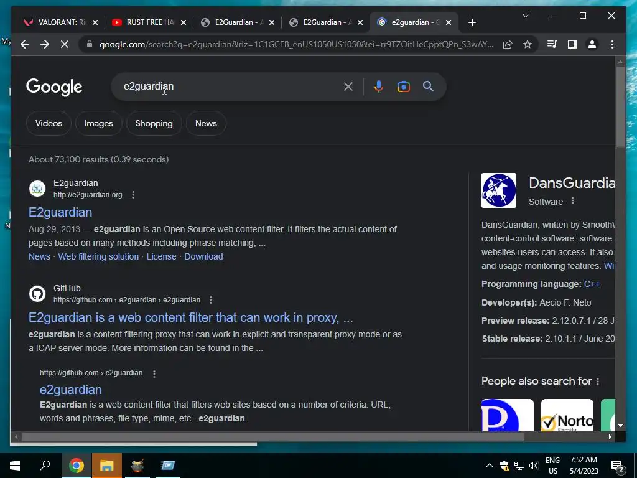Close the active e2guardian Google tab

tap(449, 22)
